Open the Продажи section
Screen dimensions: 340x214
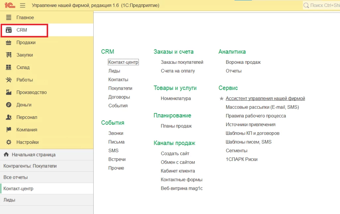[47, 43]
